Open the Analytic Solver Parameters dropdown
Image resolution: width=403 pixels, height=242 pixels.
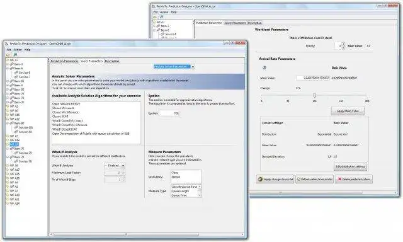174,67
